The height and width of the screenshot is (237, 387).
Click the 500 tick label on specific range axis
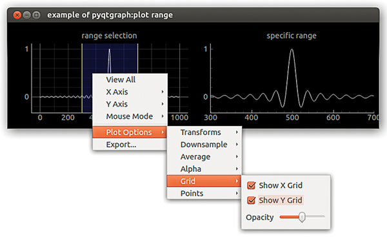click(292, 118)
